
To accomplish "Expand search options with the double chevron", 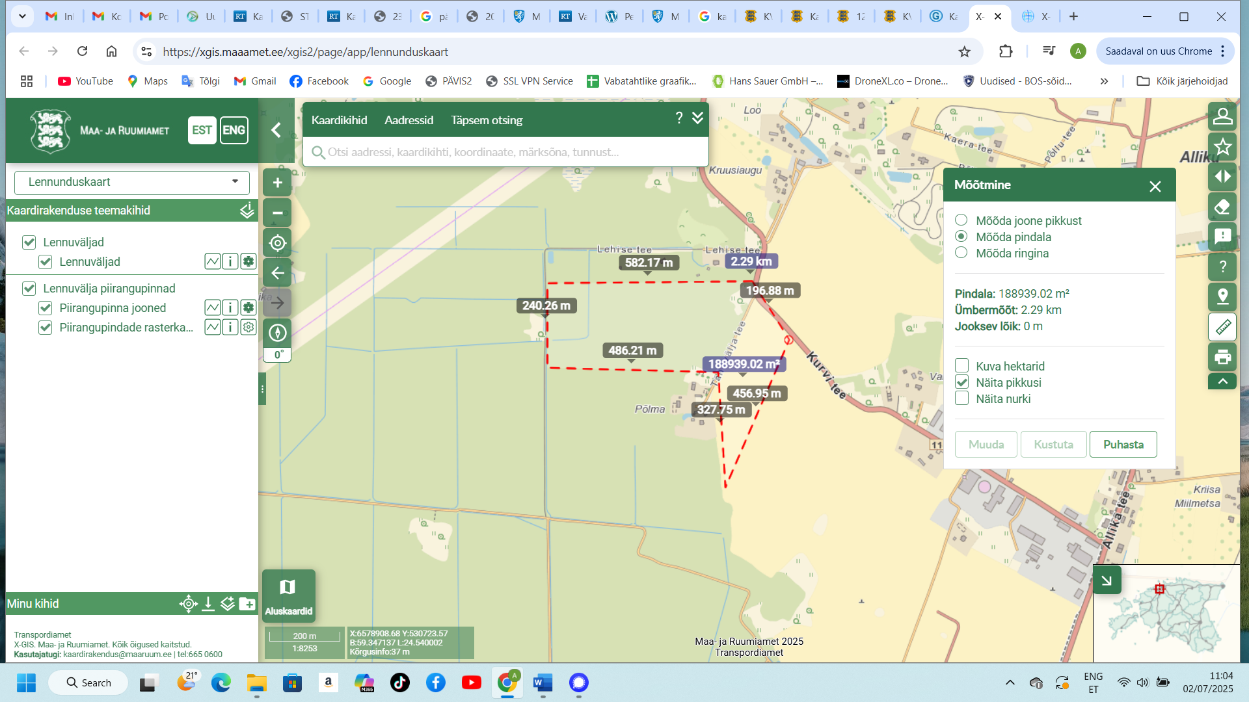I will 697,118.
